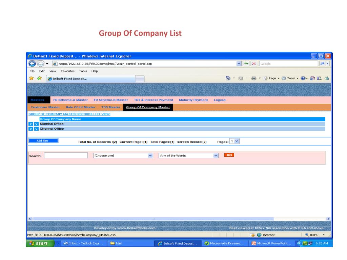Click the RSS Feeds icon
The height and width of the screenshot is (260, 347).
click(x=241, y=78)
